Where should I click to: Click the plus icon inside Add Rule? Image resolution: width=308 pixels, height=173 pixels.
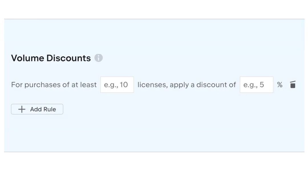22,109
